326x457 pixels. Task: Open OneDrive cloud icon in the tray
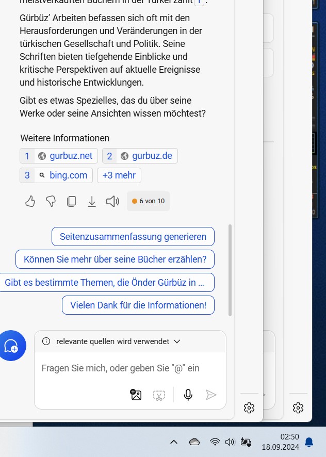(194, 442)
